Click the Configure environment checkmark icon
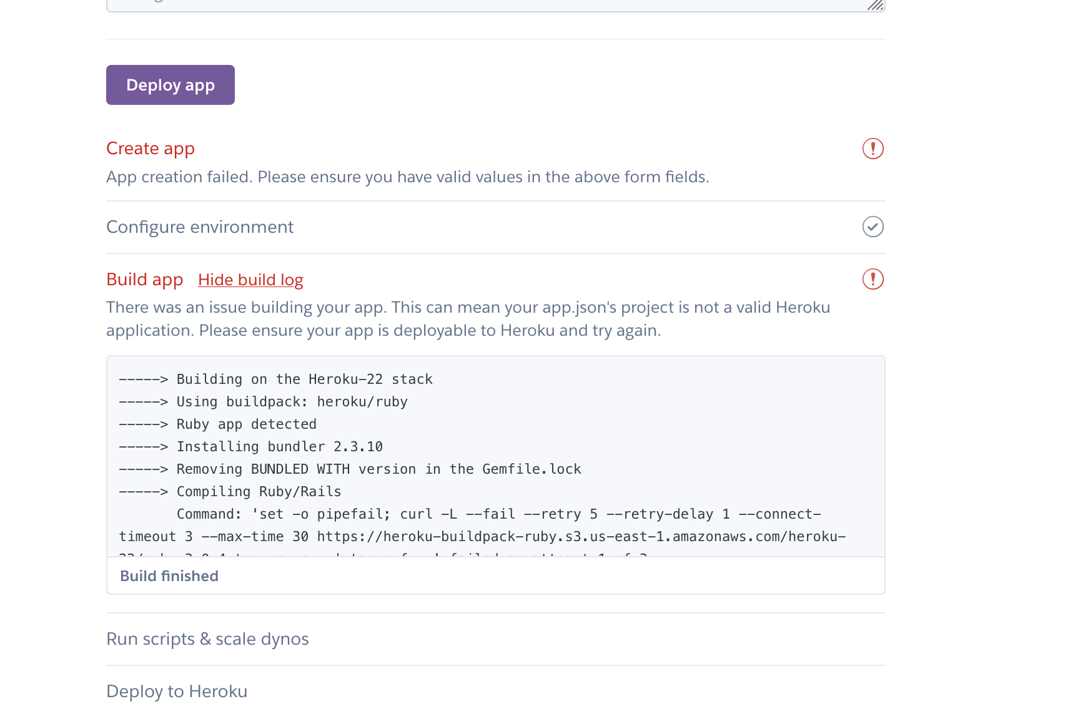Viewport: 1068px width, 719px height. coord(873,227)
